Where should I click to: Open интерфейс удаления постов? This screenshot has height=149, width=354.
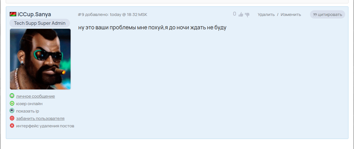tap(45, 126)
